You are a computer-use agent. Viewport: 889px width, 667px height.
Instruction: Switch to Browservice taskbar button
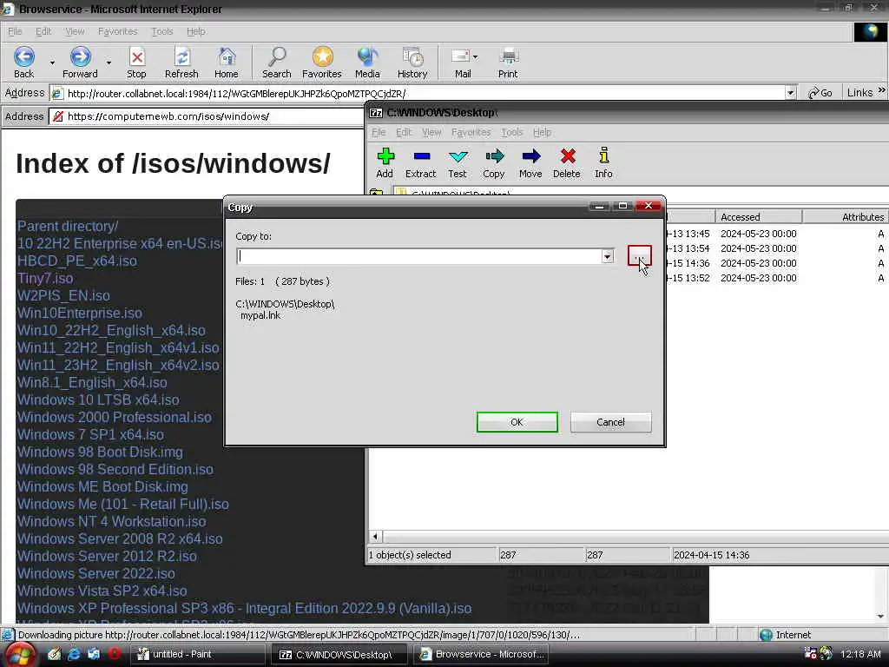[x=482, y=655]
